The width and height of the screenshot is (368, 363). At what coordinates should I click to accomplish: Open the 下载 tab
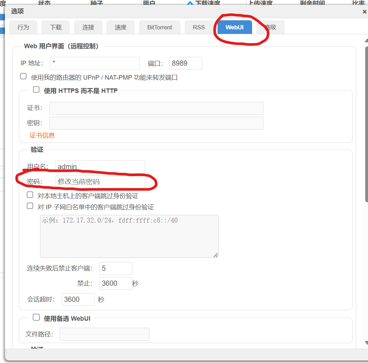click(56, 27)
